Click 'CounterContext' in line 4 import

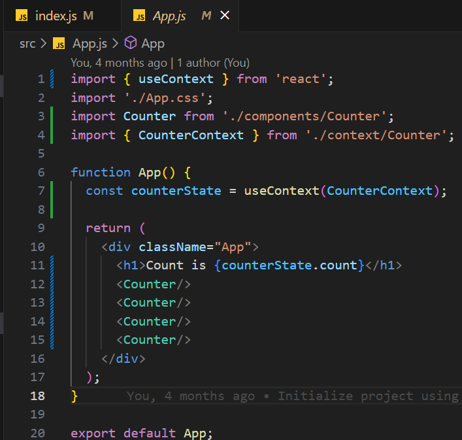[x=191, y=135]
